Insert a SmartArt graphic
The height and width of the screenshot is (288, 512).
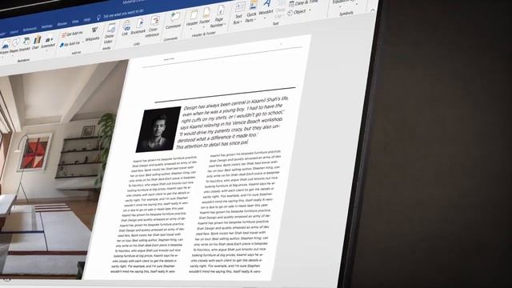pos(25,45)
